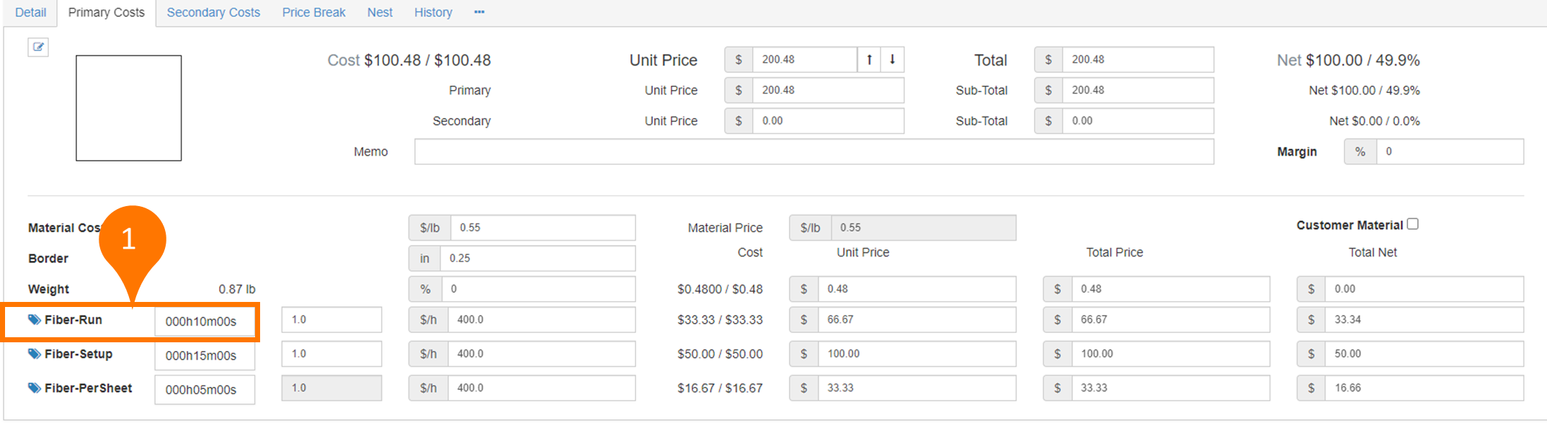Return to the Detail tab
This screenshot has width=1547, height=423.
coord(30,12)
